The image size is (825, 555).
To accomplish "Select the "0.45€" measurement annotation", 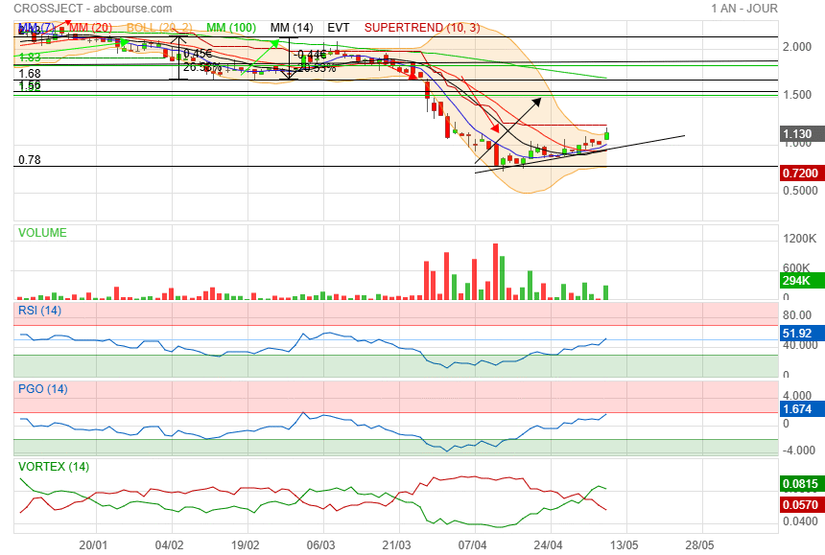I will 198,54.
